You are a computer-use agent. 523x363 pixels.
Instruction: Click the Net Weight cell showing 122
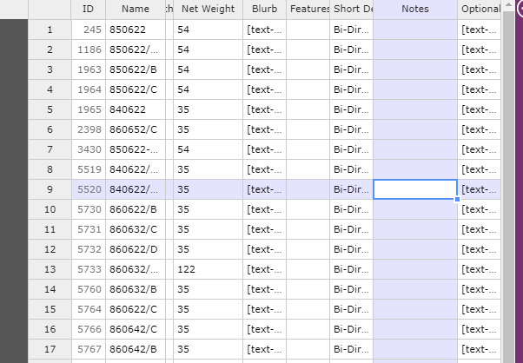[x=208, y=269]
